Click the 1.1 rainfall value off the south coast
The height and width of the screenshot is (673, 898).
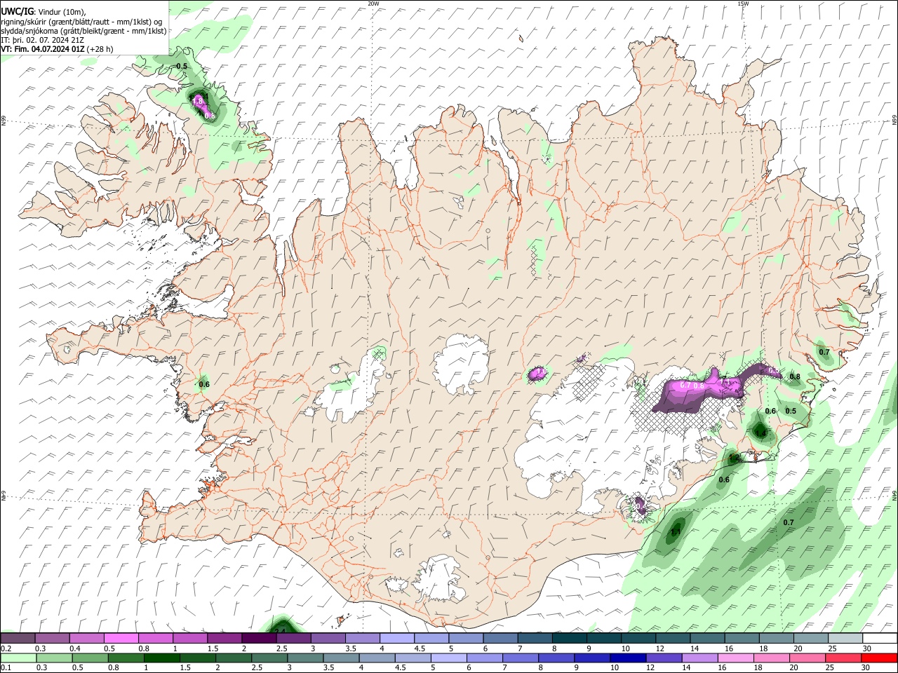coord(676,532)
